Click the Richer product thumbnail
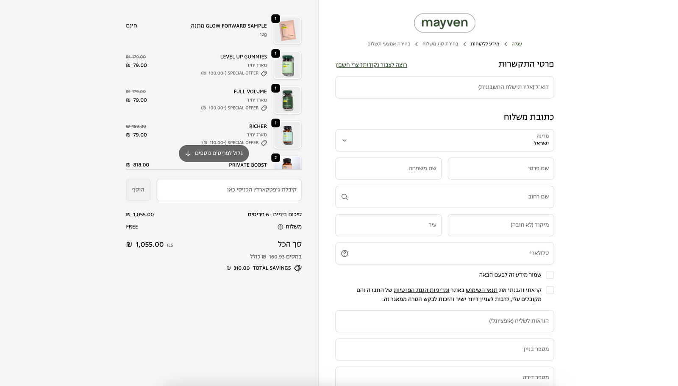Image resolution: width=678 pixels, height=386 pixels. (287, 135)
